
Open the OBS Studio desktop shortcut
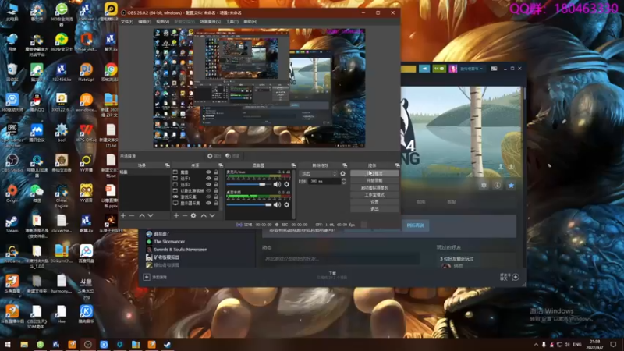(x=12, y=164)
